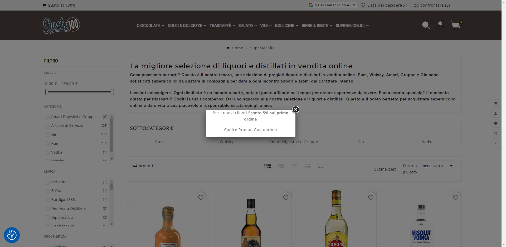Image resolution: width=506 pixels, height=247 pixels.
Task: Open Lista dei desideri link
Action: point(387,5)
